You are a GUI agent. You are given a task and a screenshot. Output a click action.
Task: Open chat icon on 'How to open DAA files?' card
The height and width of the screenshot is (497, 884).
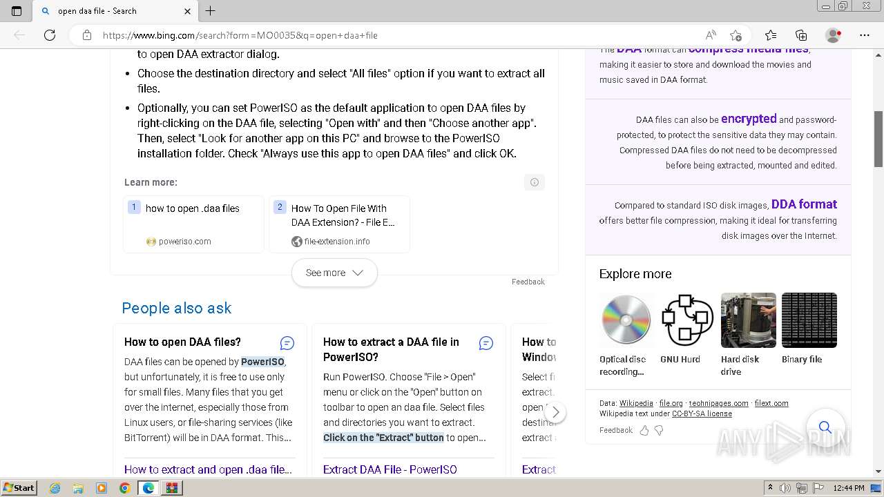287,343
